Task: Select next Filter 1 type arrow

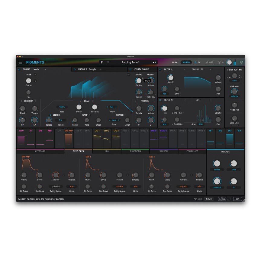Action: pos(210,69)
